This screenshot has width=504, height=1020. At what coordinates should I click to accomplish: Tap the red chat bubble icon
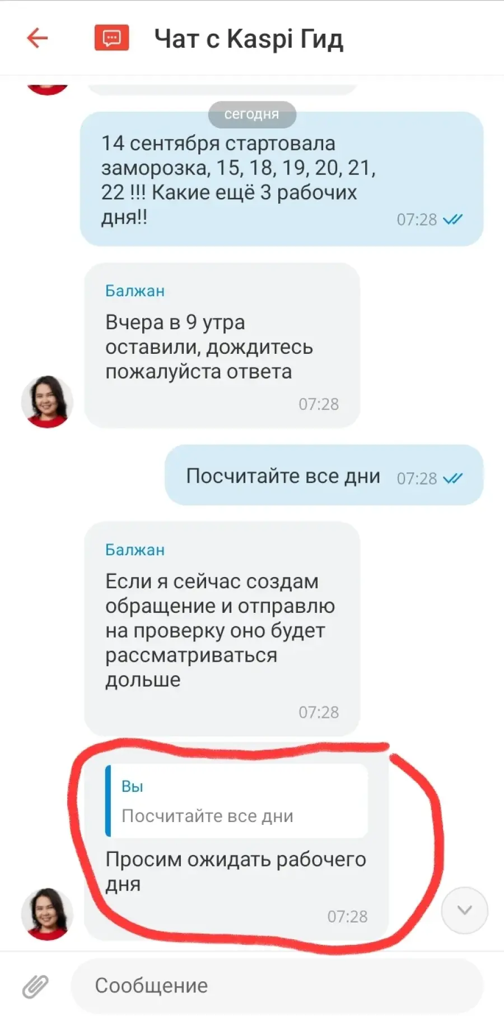click(111, 38)
